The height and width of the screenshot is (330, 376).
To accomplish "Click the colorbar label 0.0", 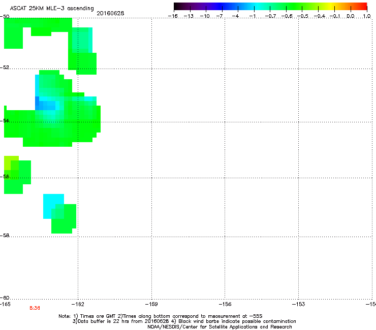I will 351,16.
